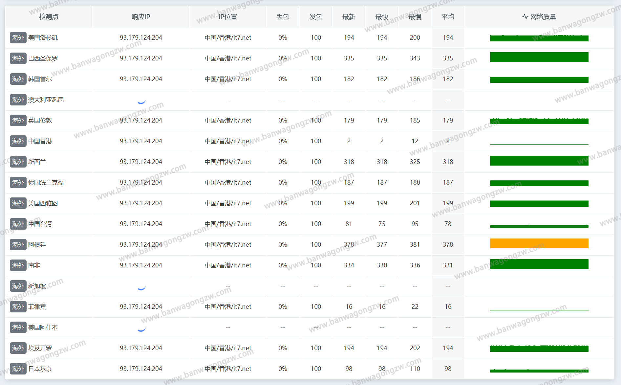The height and width of the screenshot is (385, 621).
Task: Click the response IP in 中国香港 row
Action: [141, 141]
